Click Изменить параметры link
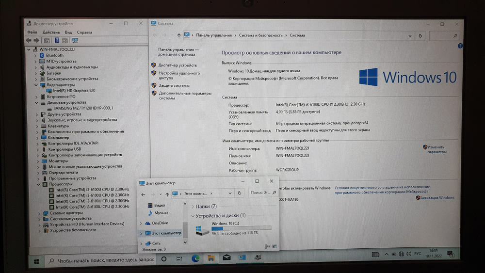485x273 pixels. (x=436, y=149)
